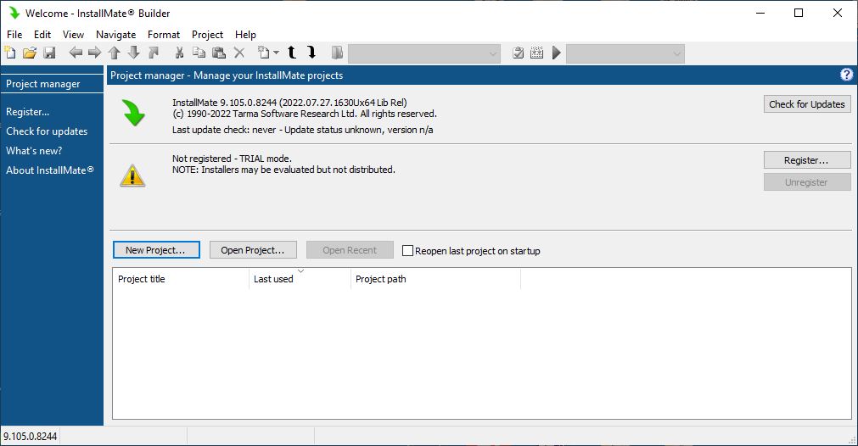Click the Register... button
Image resolution: width=858 pixels, height=446 pixels.
point(807,160)
